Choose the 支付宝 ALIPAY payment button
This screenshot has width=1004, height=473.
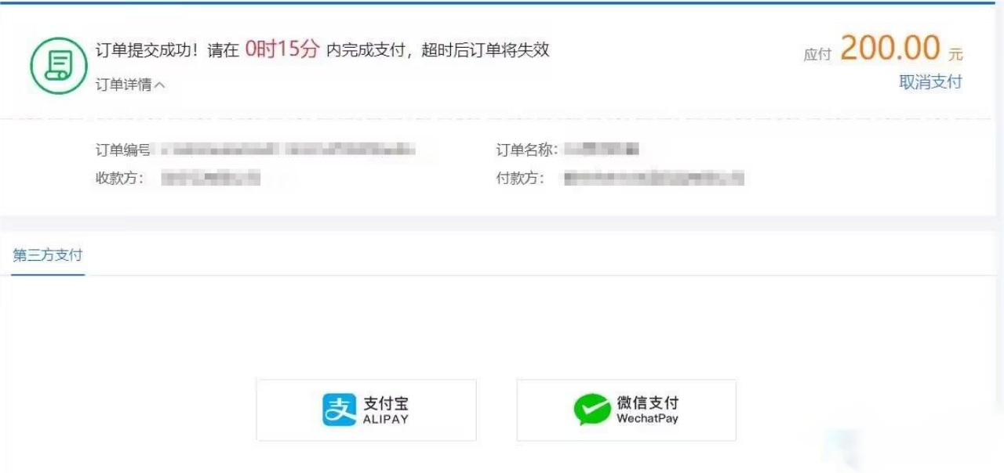point(366,410)
